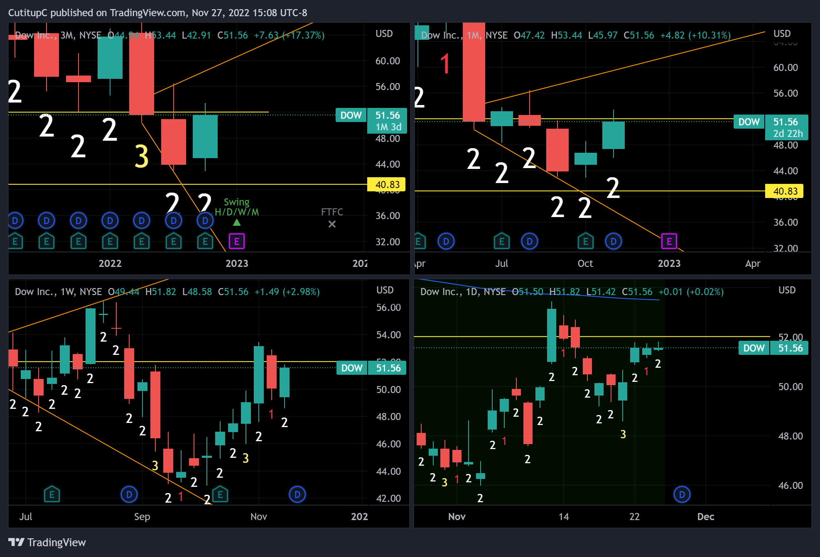Screen dimensions: 820x557
Task: Click the dividend D marker right of Oct in 1M chart
Action: tap(614, 241)
